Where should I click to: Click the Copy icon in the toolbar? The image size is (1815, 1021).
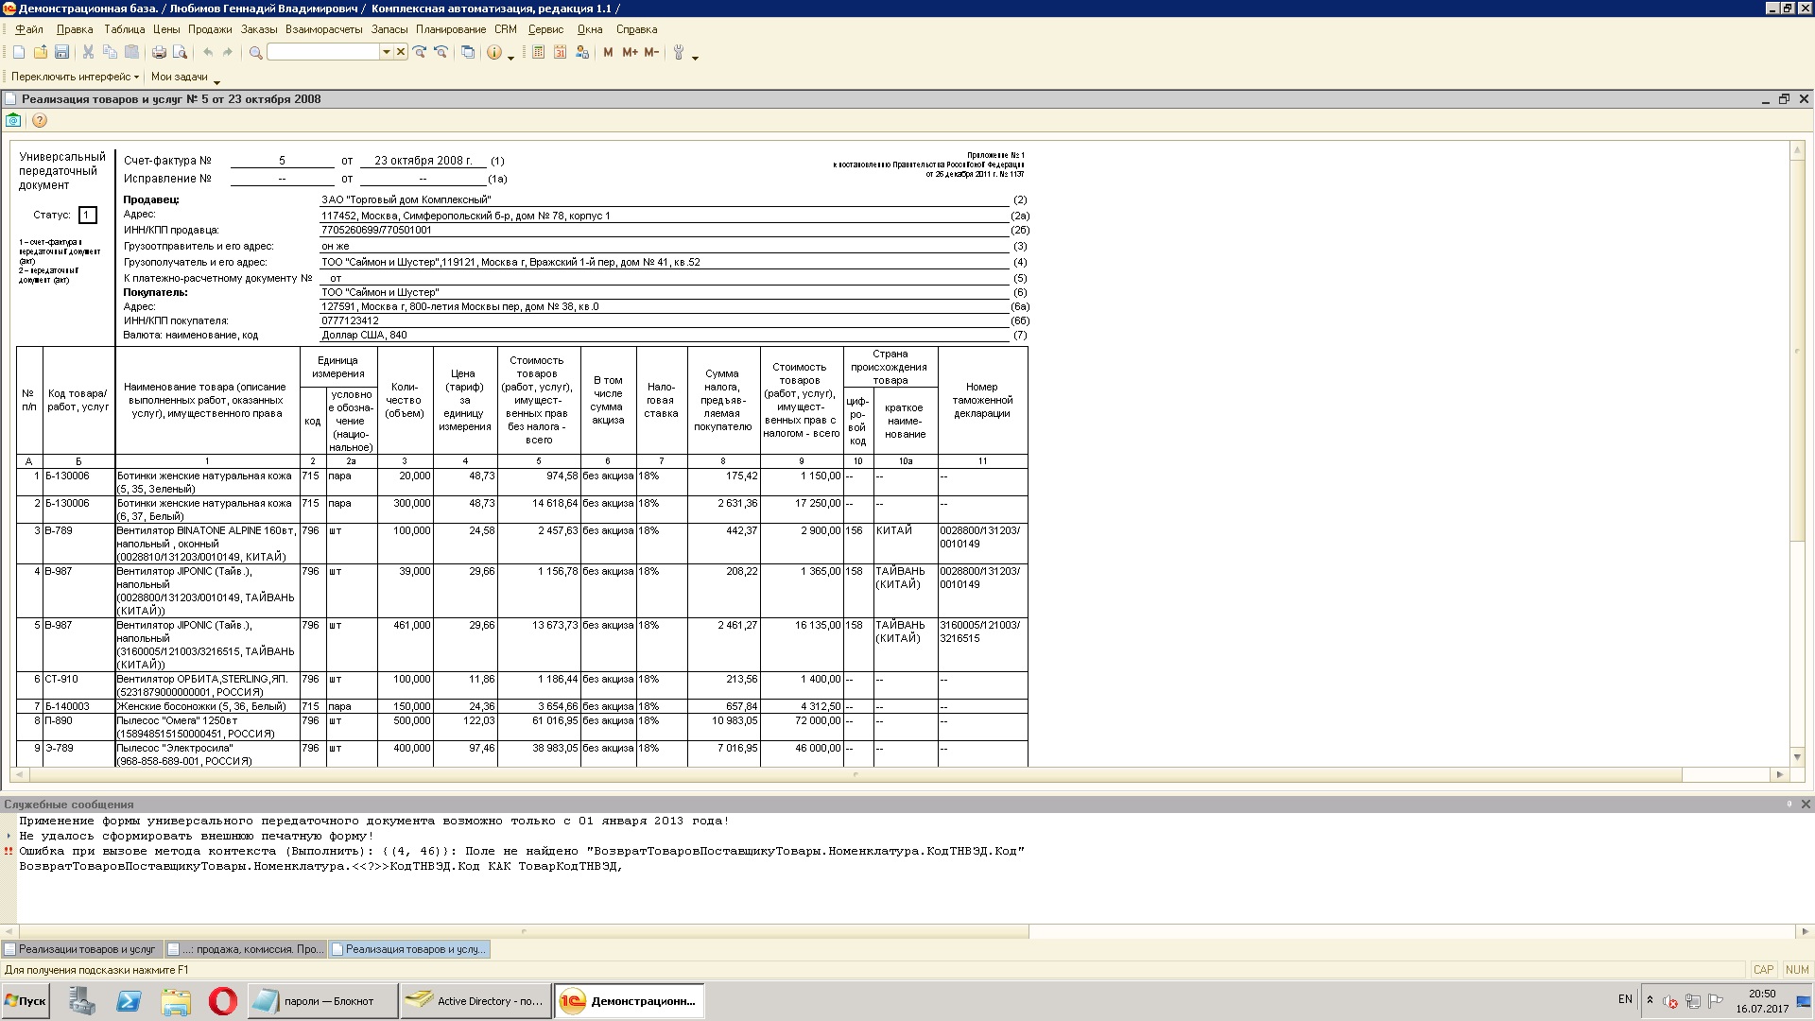pos(110,53)
